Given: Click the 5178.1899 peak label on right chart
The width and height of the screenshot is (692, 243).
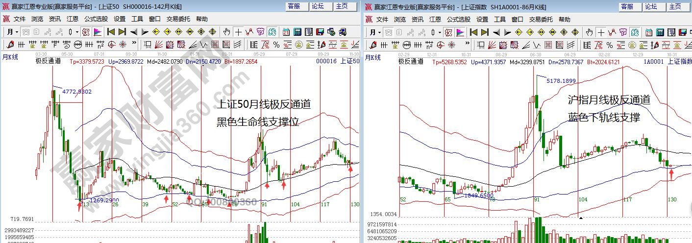Looking at the screenshot, I should click(x=561, y=80).
